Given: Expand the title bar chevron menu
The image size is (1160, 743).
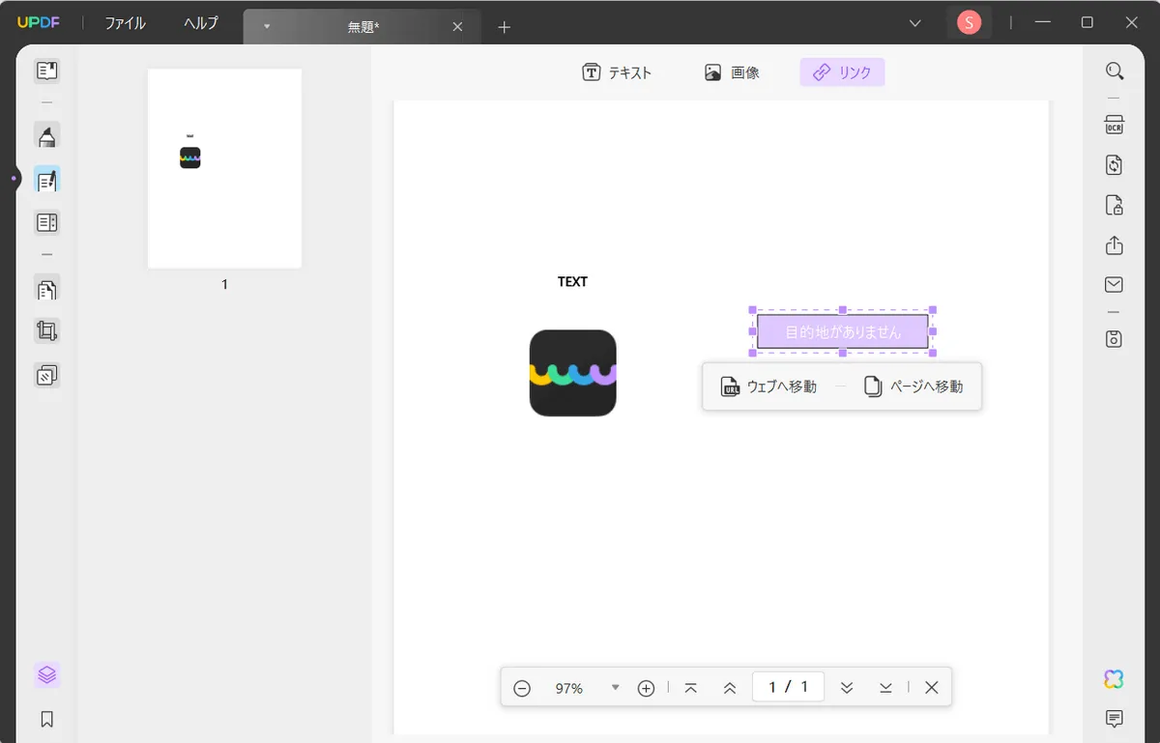Looking at the screenshot, I should [x=915, y=22].
